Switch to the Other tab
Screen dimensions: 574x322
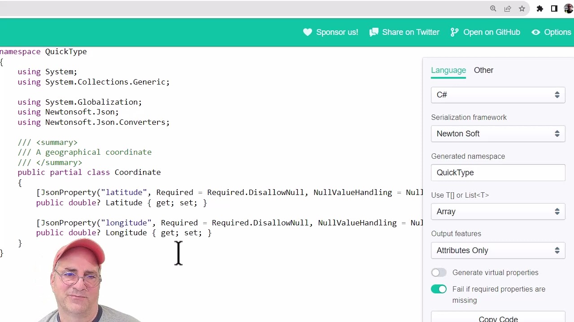point(483,70)
